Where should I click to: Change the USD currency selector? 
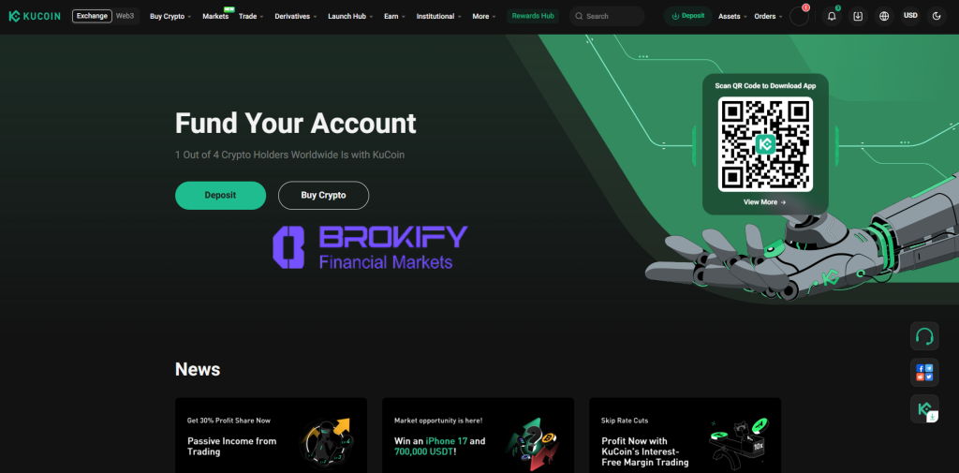[910, 16]
